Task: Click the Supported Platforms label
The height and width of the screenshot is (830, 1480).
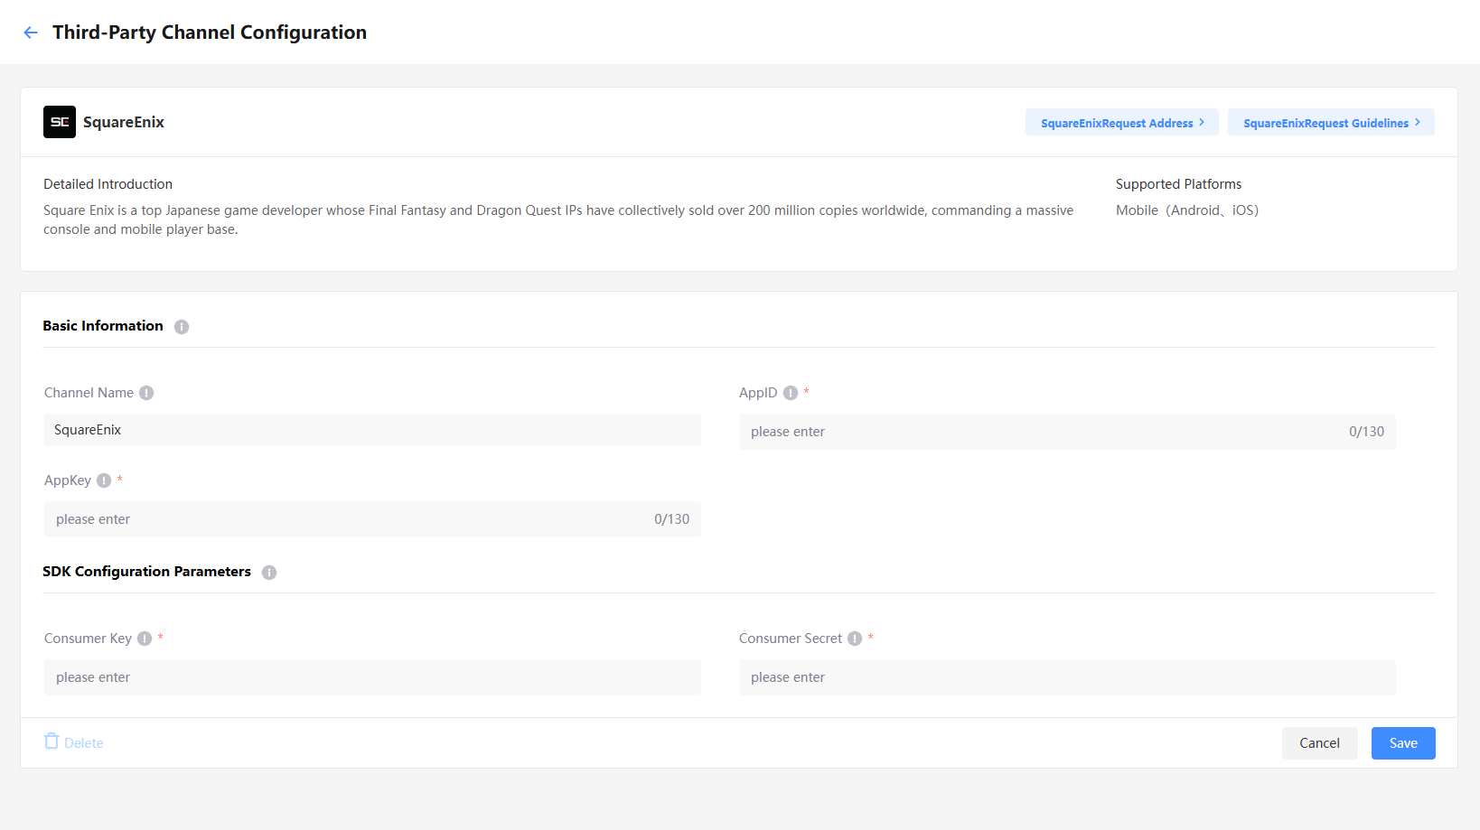Action: tap(1178, 184)
